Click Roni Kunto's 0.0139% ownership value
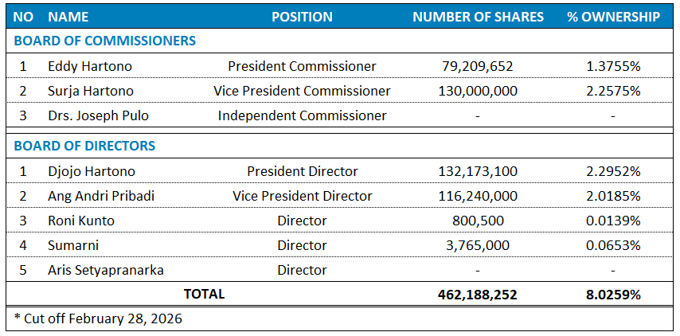The image size is (680, 336). pos(613,221)
